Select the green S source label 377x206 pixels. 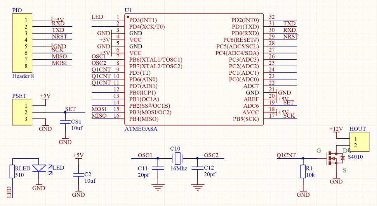tap(344, 170)
